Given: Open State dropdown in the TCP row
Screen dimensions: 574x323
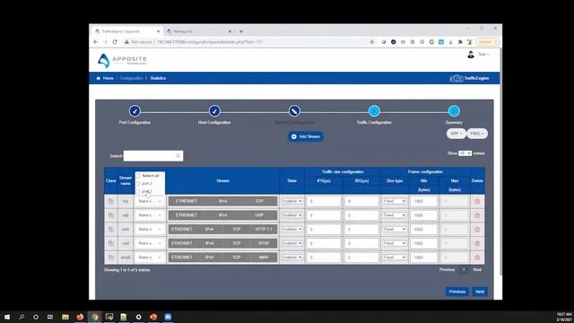Looking at the screenshot, I should pos(292,201).
